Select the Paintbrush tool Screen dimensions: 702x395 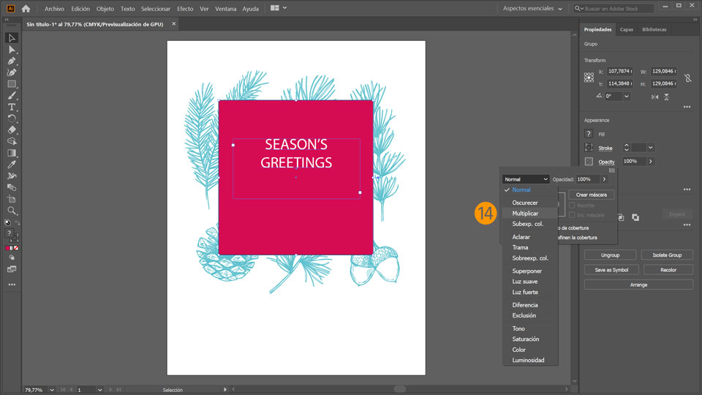click(12, 95)
